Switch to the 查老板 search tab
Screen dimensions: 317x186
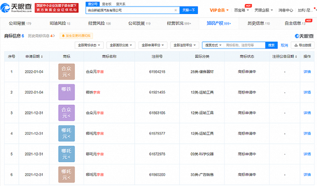click(x=107, y=4)
